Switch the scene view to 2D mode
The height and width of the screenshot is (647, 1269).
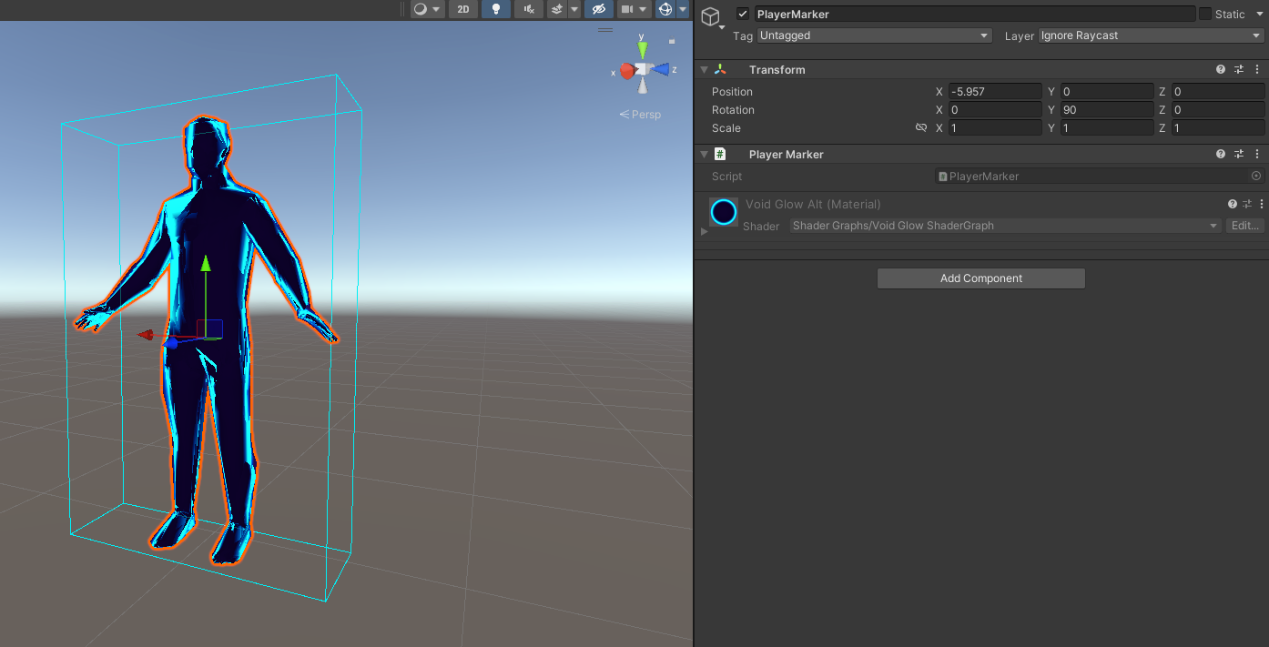pos(463,9)
